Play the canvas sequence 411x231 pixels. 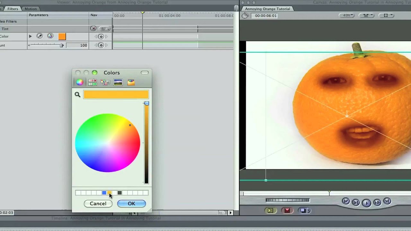coord(366,202)
